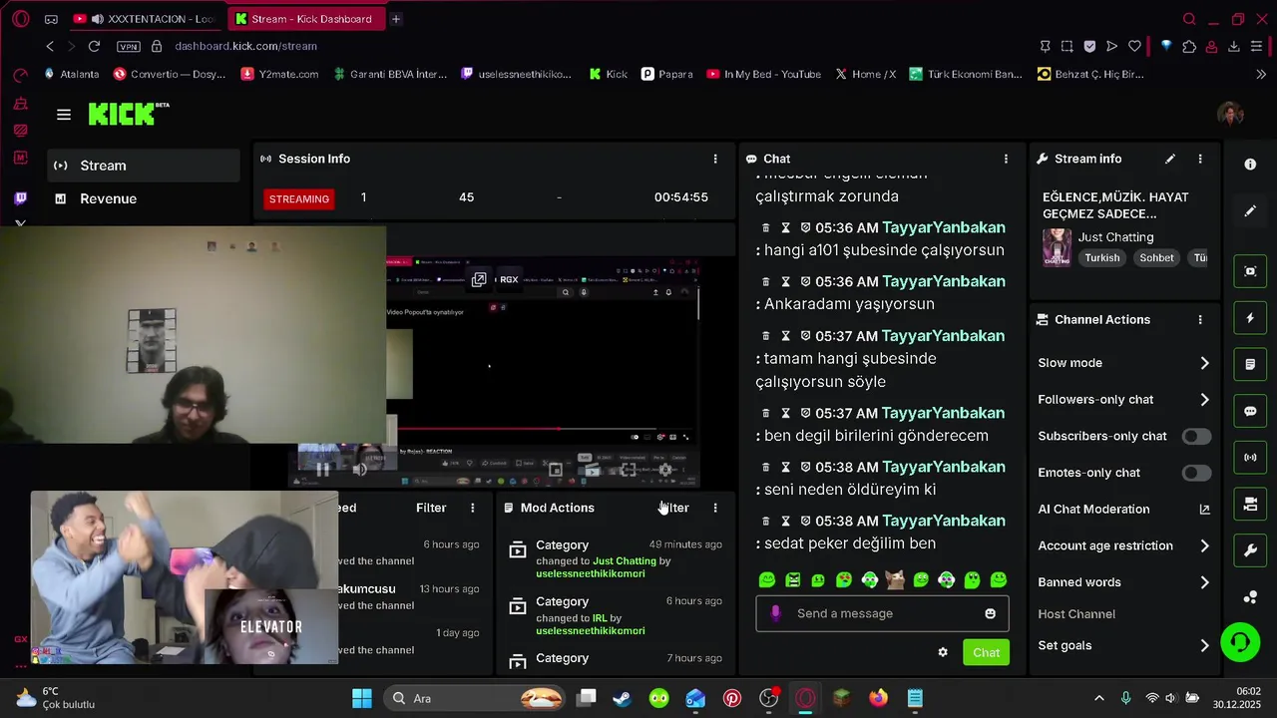The image size is (1277, 718).
Task: Expand Followers-only chat settings
Action: [x=1123, y=399]
